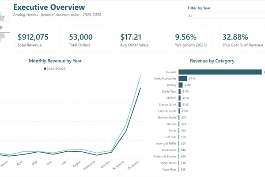Click the Sticky Notes category label

click(168, 163)
